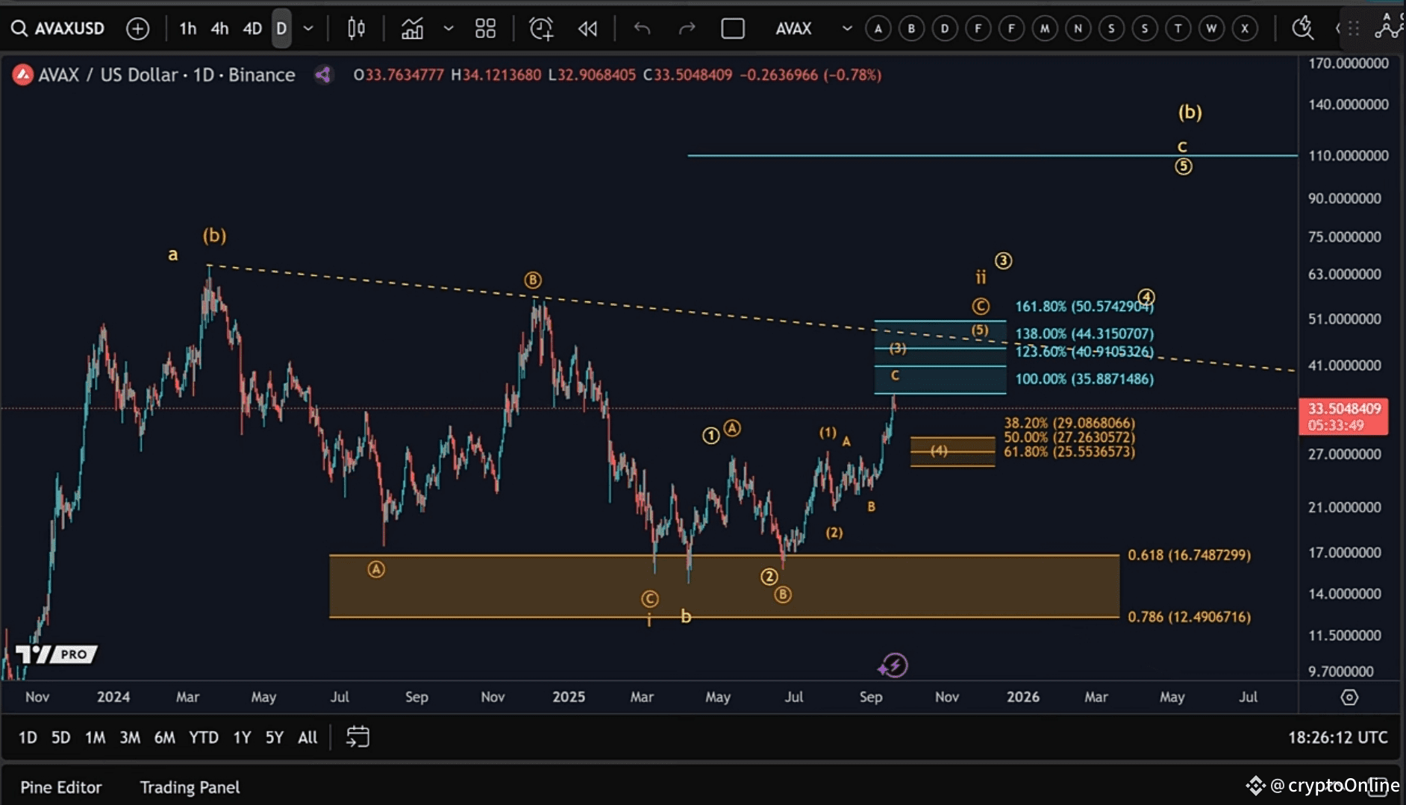
Task: Click the purple lightning event marker
Action: coord(893,665)
